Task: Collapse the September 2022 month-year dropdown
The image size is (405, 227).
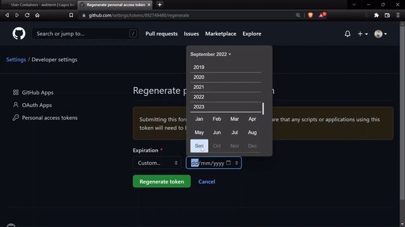Action: [211, 54]
